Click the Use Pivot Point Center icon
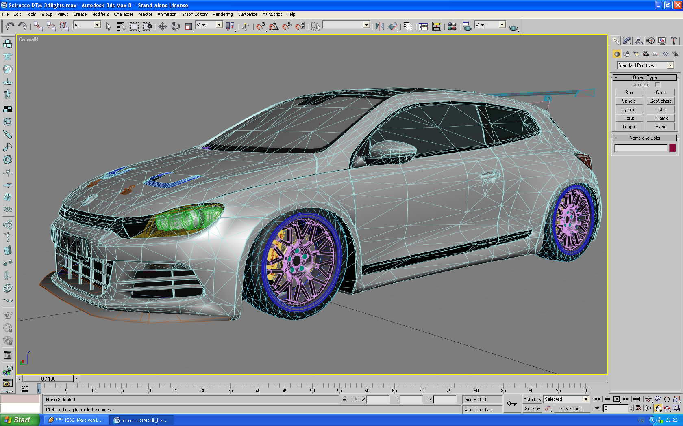The image size is (683, 426). [x=230, y=26]
